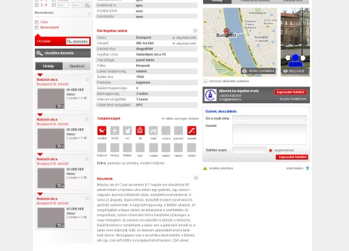Click 'összes hirdetésünk' link
This screenshot has height=251, width=349.
291,99
